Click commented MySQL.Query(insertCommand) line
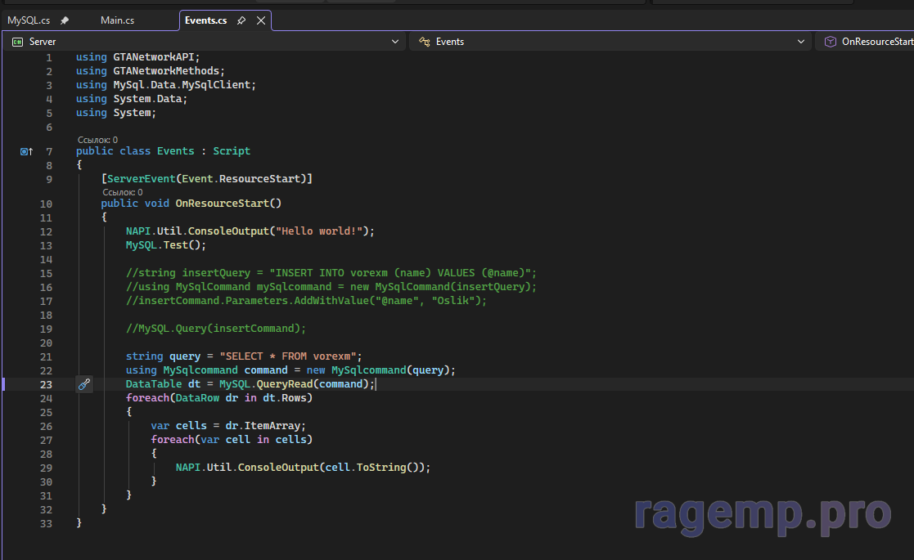Image resolution: width=914 pixels, height=560 pixels. [216, 329]
